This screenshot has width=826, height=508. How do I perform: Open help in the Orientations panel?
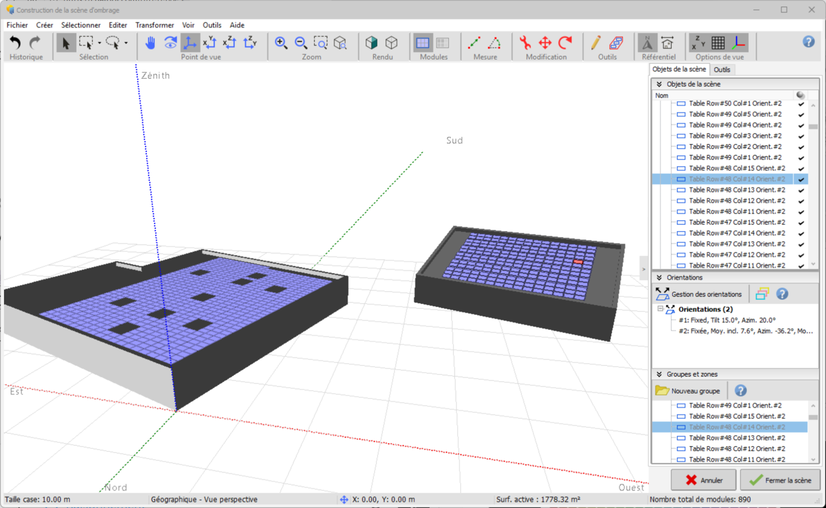coord(782,293)
